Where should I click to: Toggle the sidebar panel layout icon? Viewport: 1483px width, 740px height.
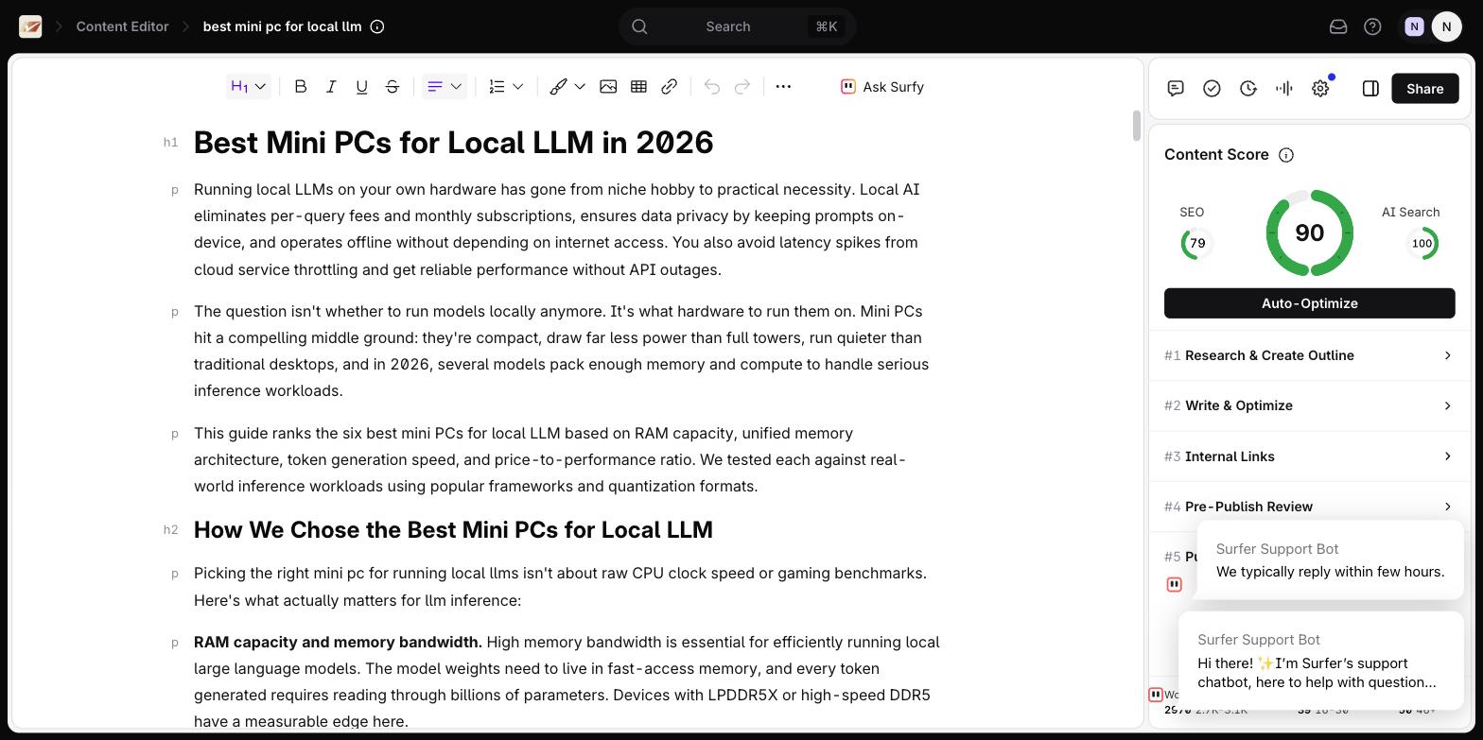[x=1370, y=88]
